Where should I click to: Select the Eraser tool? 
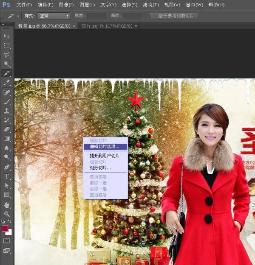[x=7, y=129]
